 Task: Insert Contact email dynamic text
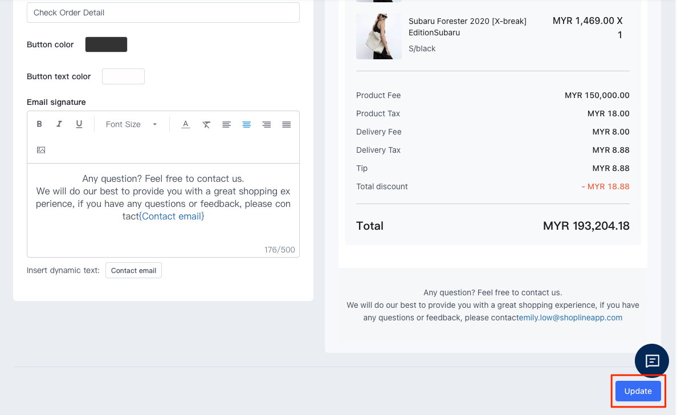133,270
